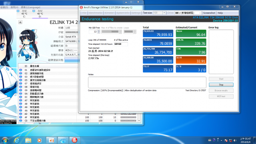Open the Test size dropdown
This screenshot has width=256, height=144.
(x=164, y=13)
